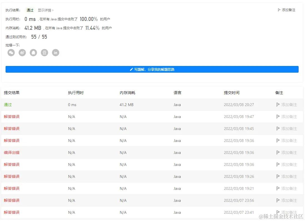Click 写题解 share solution blue button

coord(152,69)
